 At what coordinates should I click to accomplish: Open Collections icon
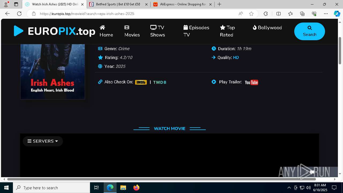[x=302, y=14]
